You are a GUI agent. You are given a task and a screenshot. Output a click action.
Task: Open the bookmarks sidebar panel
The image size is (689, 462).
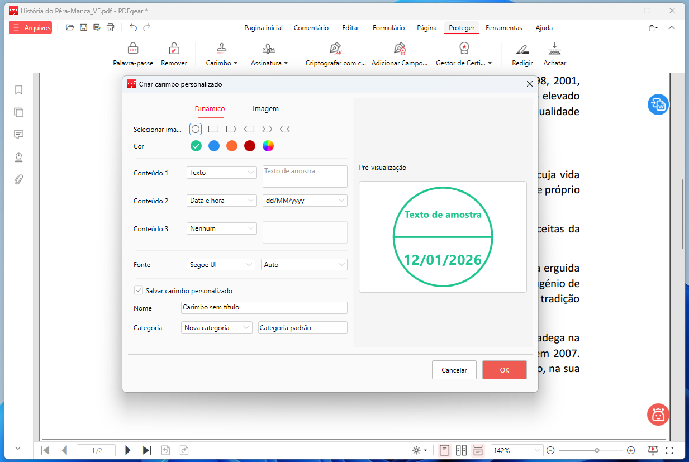18,90
